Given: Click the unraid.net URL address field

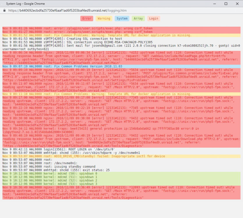Looking at the screenshot, I should [68, 10].
